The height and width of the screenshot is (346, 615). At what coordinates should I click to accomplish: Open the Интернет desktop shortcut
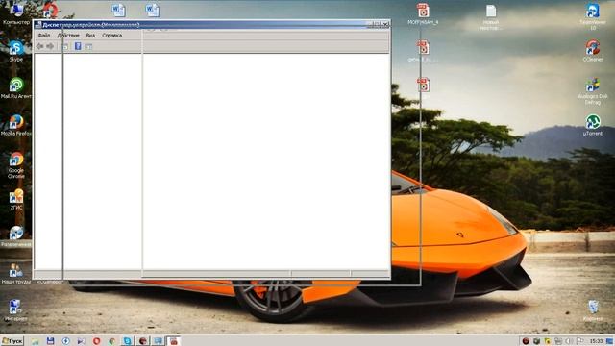(x=15, y=310)
